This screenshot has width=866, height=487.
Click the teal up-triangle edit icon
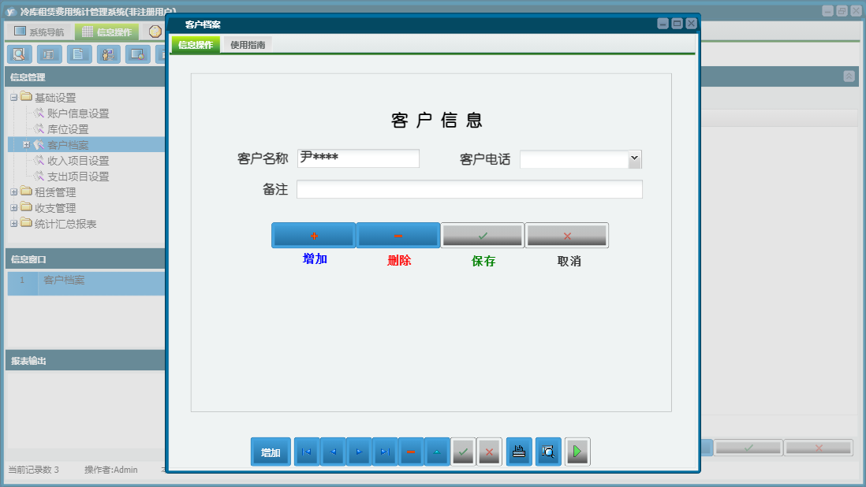tap(437, 452)
